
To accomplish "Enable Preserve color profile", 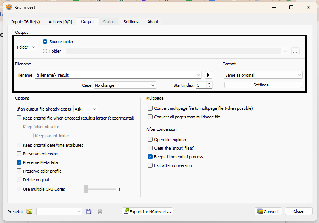I will (x=19, y=171).
